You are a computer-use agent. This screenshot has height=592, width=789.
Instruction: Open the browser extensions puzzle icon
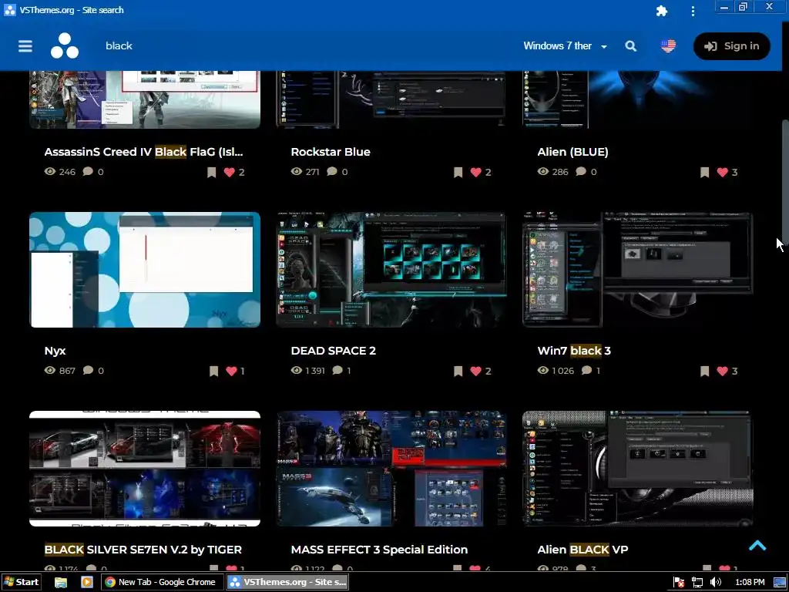(x=662, y=11)
